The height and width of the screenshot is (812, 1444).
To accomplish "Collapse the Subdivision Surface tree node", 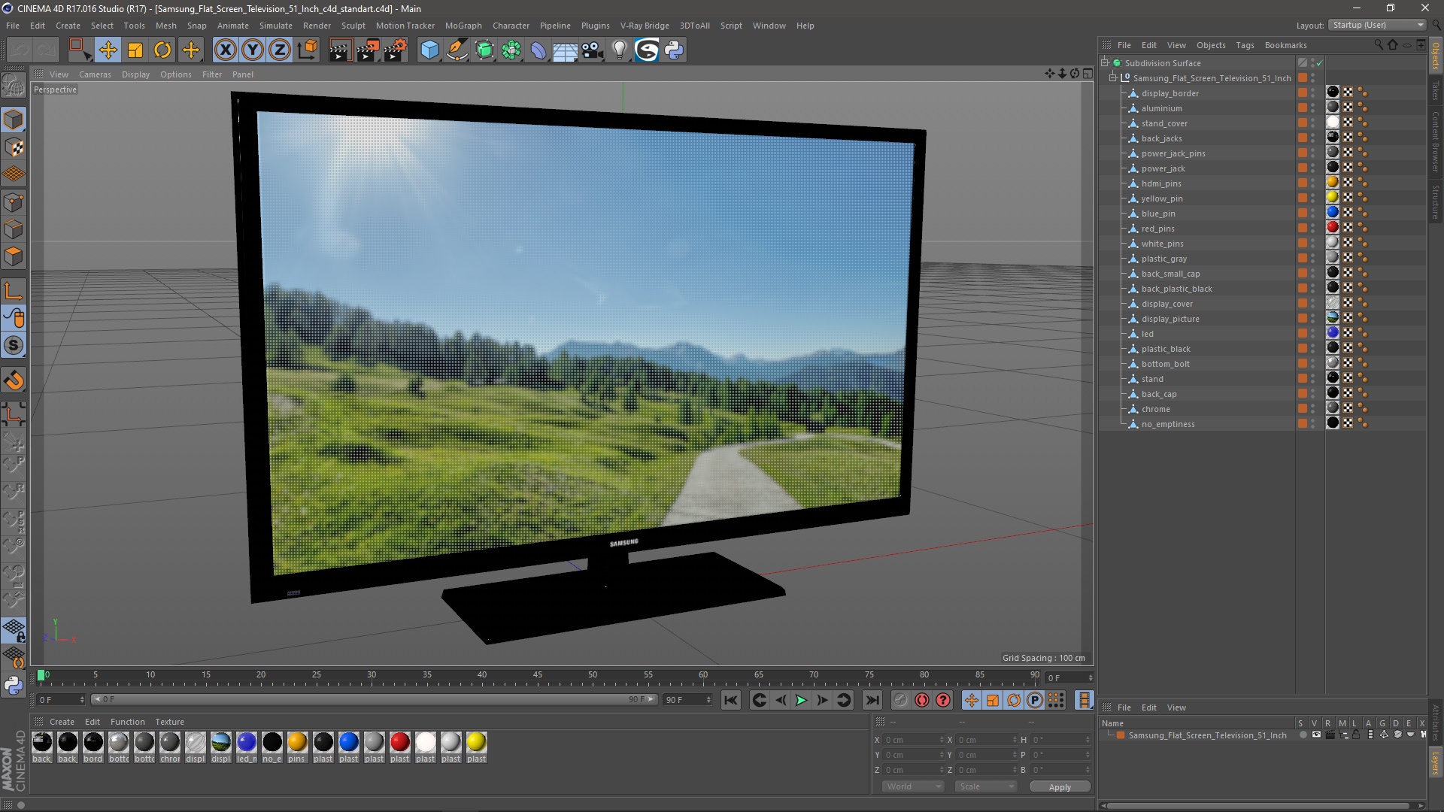I will (1105, 62).
